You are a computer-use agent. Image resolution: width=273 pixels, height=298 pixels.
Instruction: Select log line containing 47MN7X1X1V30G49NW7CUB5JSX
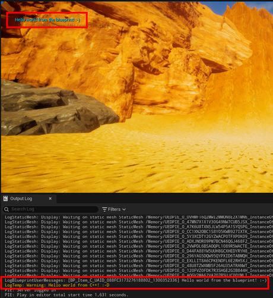click(x=138, y=222)
